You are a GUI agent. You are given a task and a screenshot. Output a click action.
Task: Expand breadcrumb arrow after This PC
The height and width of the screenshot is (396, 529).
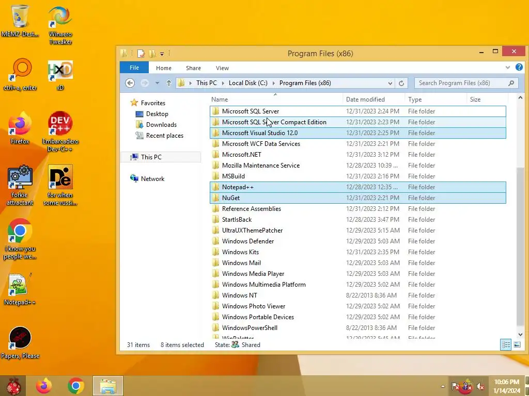[x=223, y=83]
